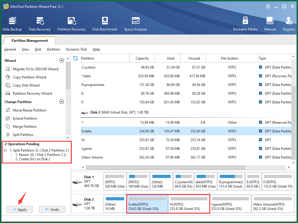Viewport: 298px width, 223px height.
Task: Click the Disk 2 header icon in the partition list
Action: [x=85, y=113]
